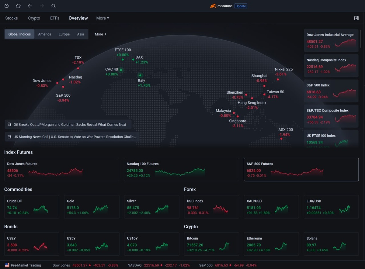Click the Hang Seng Index label
Screen dimensions: 365x269
(x=252, y=103)
